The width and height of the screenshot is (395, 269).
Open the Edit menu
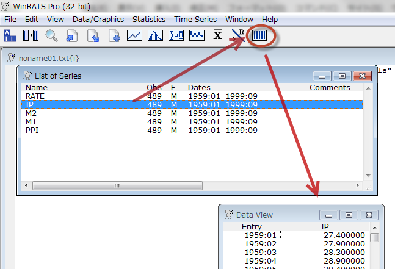pyautogui.click(x=32, y=20)
